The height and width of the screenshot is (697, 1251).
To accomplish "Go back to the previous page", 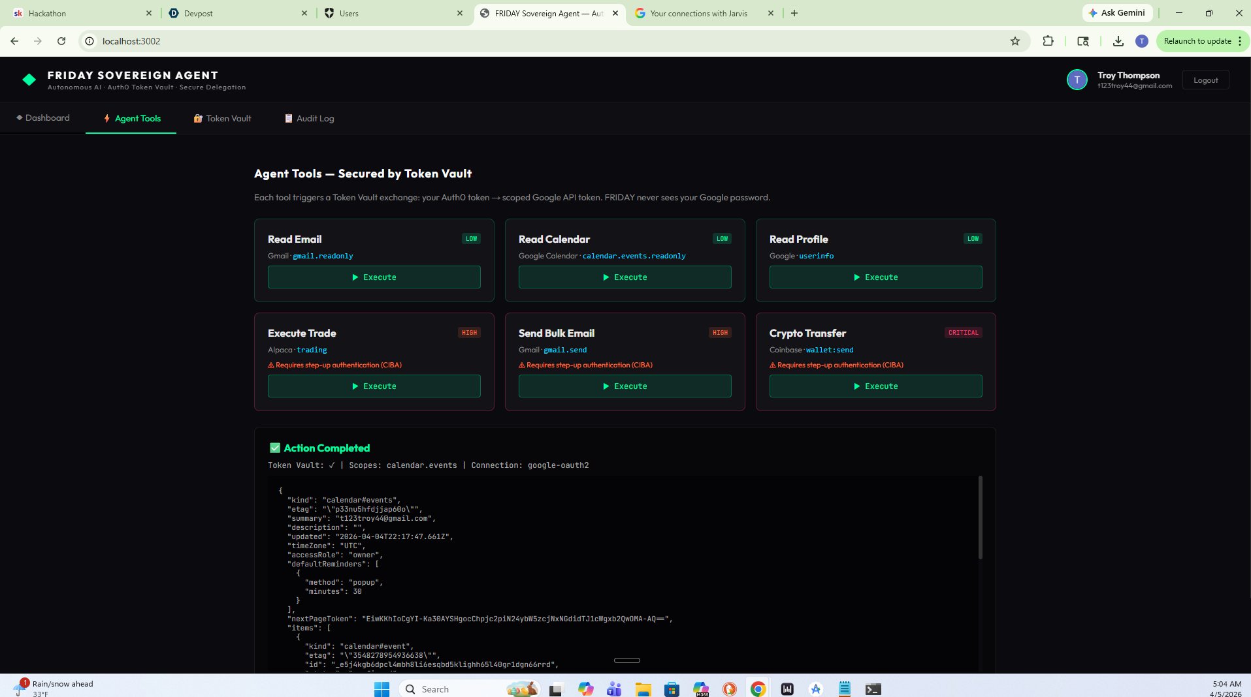I will pyautogui.click(x=14, y=41).
